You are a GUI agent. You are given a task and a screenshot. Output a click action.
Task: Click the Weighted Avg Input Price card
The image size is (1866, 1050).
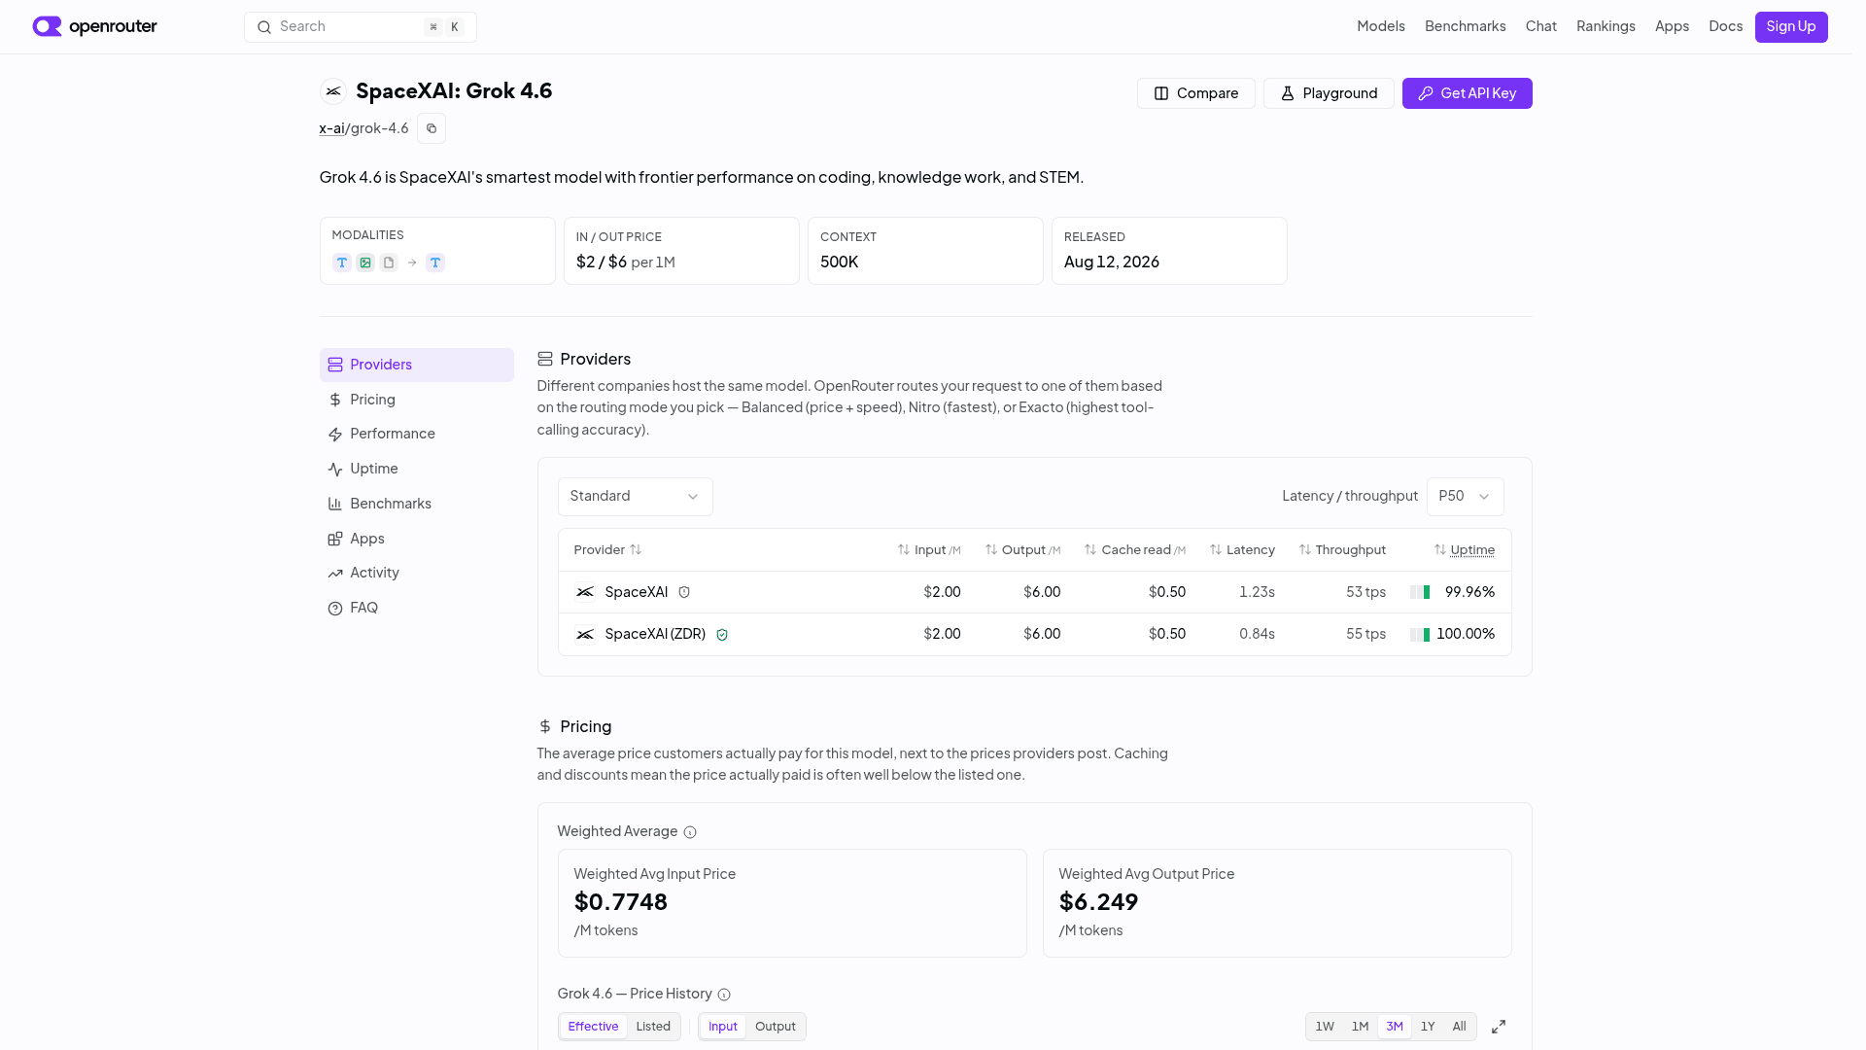(x=792, y=903)
